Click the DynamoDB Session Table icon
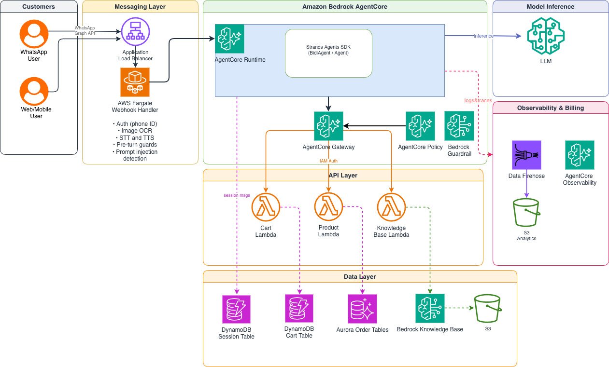This screenshot has width=609, height=367. click(x=236, y=309)
